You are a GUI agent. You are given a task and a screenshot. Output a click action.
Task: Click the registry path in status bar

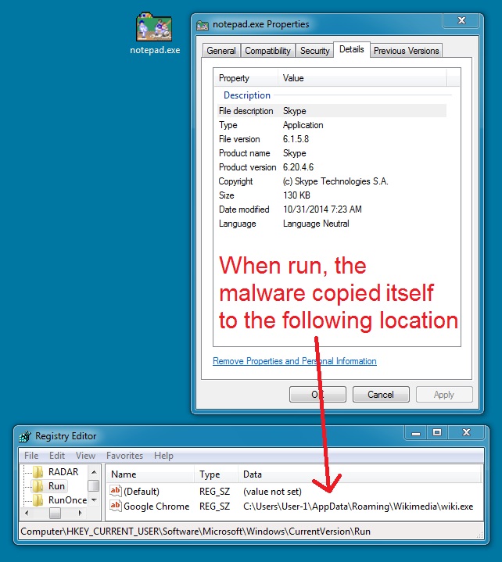[195, 532]
